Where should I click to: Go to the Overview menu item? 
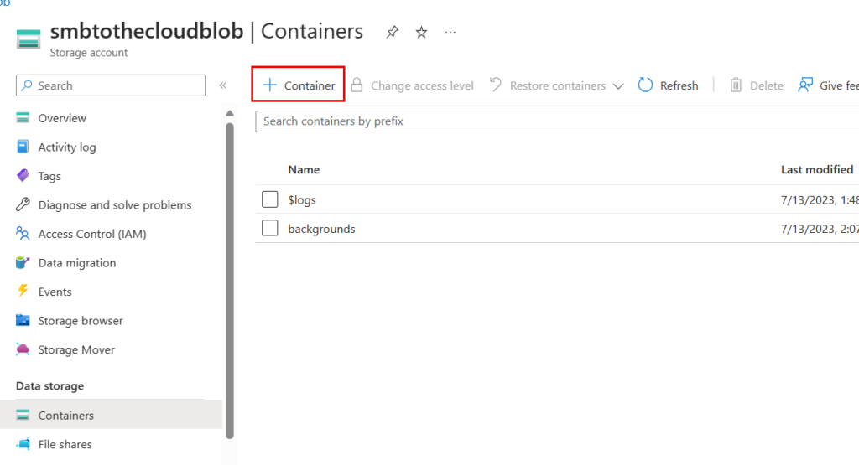[62, 118]
